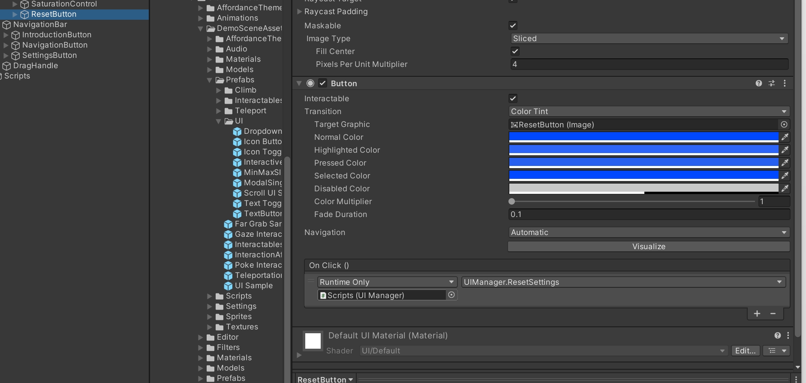
Task: Pick Highlighted Color with eyedropper
Action: (x=785, y=150)
